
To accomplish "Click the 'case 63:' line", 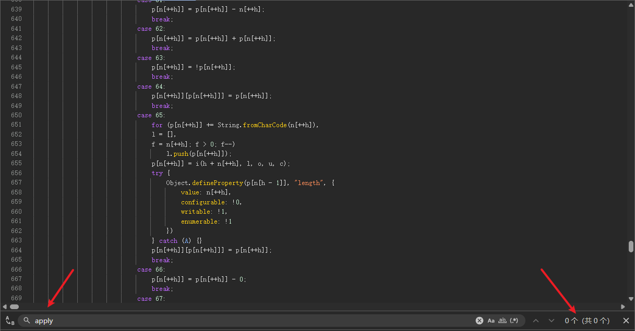I will 151,58.
